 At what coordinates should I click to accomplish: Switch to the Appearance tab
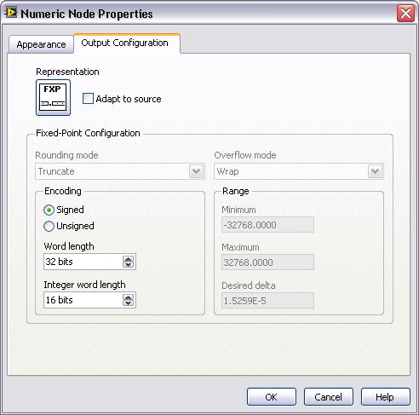(41, 44)
